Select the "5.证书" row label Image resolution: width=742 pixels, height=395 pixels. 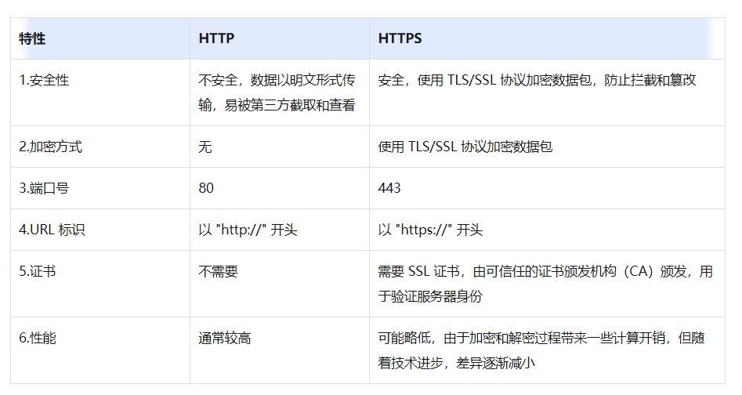tap(38, 271)
